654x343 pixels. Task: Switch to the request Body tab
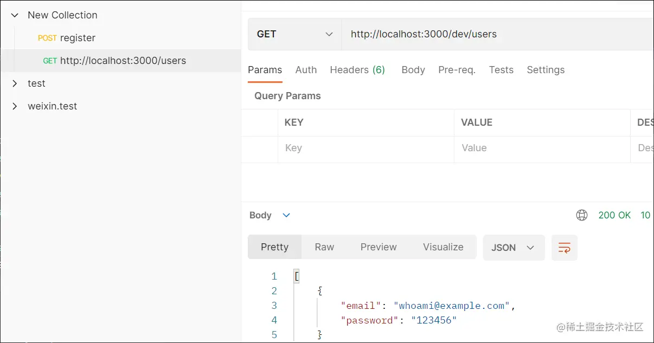[x=413, y=70]
